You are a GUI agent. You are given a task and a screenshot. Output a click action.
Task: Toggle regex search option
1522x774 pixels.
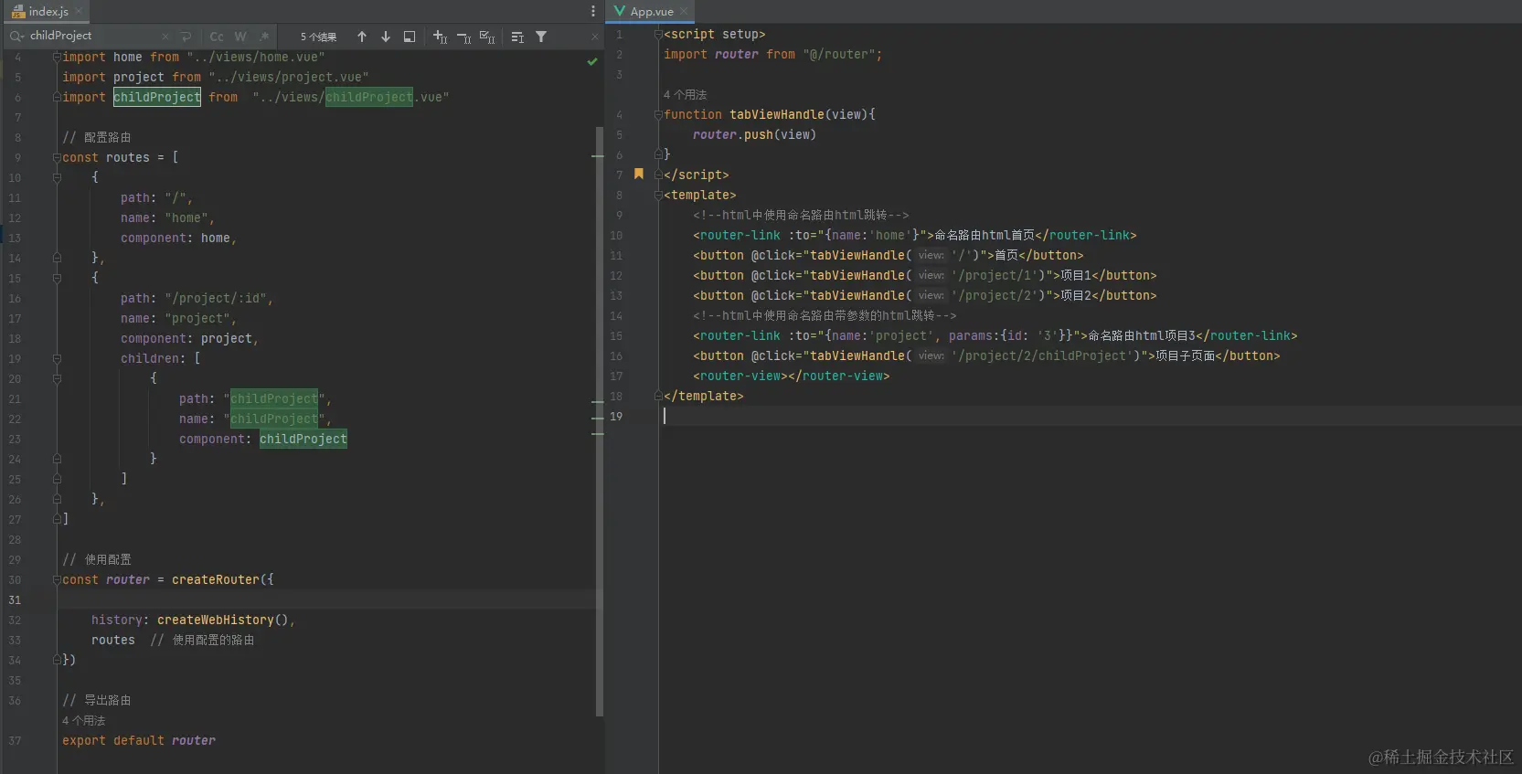pyautogui.click(x=264, y=37)
